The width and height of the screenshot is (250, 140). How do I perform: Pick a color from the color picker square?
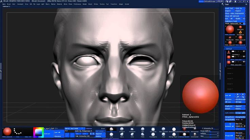39,132
